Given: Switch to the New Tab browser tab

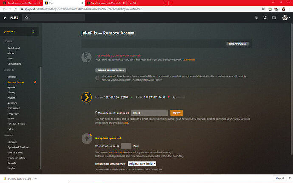Looking at the screenshot, I should click(147, 3).
